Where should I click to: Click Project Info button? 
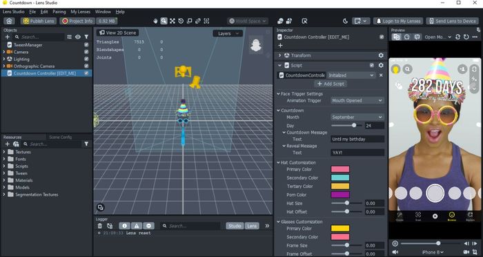click(77, 21)
